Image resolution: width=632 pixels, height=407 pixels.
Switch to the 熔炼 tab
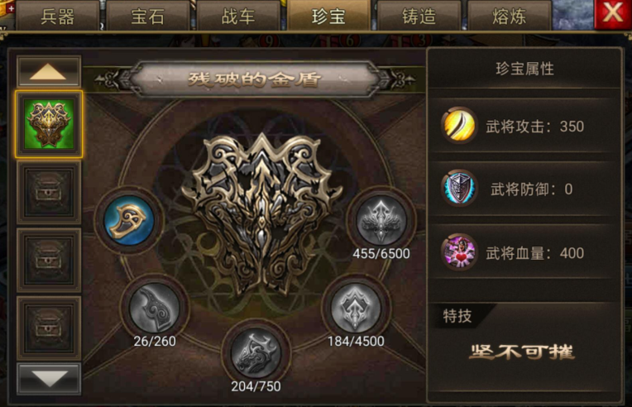point(509,16)
